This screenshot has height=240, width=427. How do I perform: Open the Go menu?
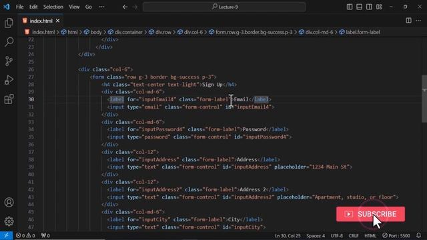89,7
